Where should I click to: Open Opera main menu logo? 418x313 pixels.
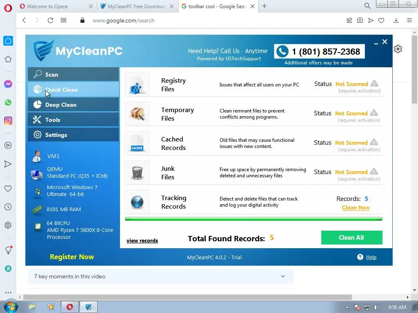pyautogui.click(x=8, y=8)
